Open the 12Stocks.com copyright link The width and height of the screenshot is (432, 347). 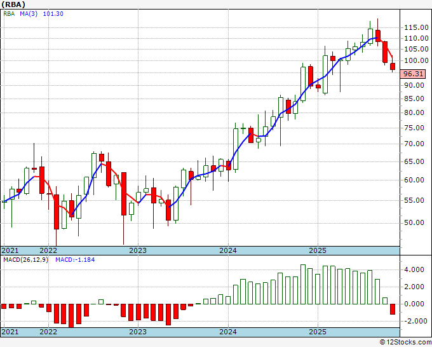(x=405, y=343)
